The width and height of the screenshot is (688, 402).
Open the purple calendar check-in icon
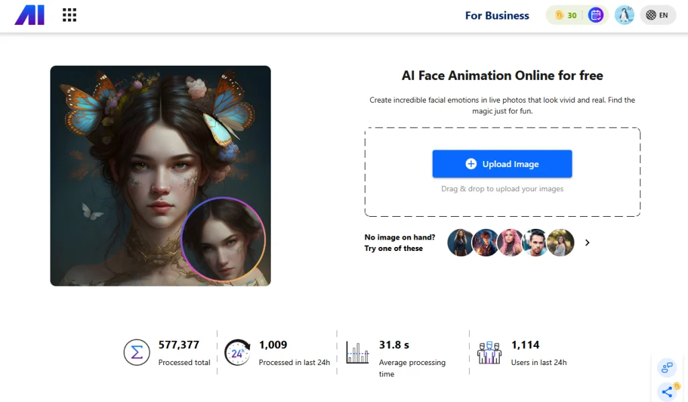pos(595,15)
